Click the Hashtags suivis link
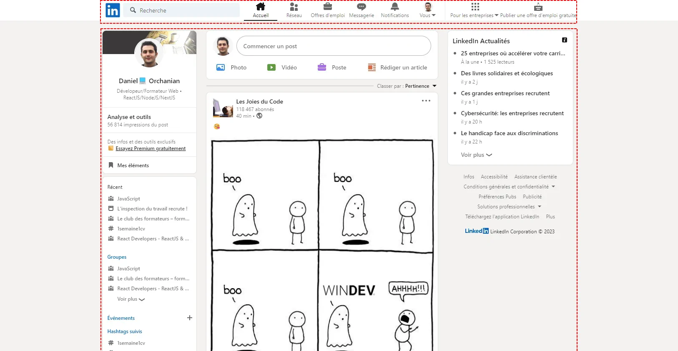678x351 pixels. click(x=125, y=331)
